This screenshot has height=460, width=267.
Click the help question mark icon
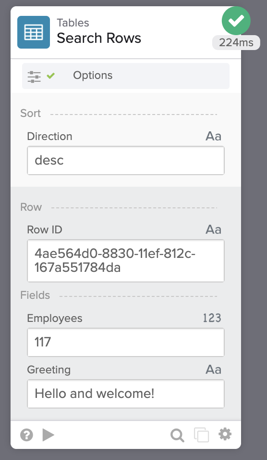[26, 435]
